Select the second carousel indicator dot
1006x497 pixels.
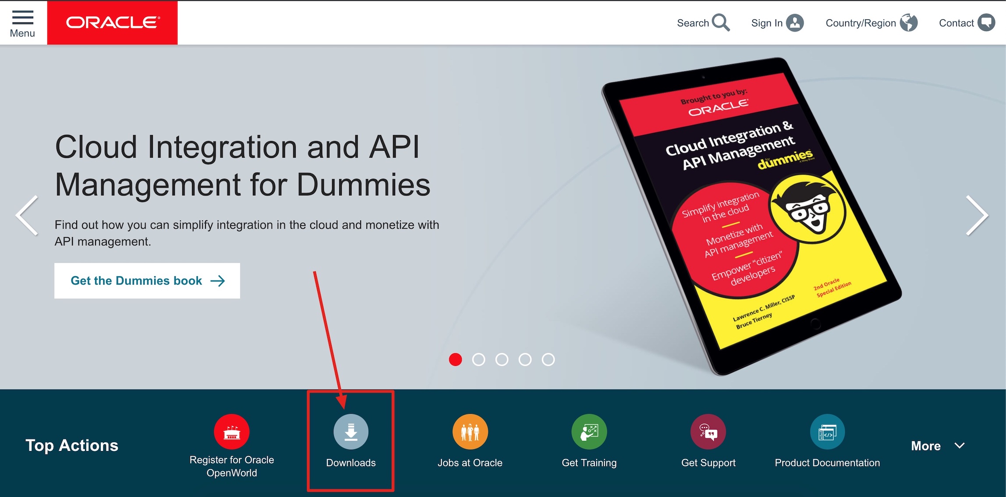(x=481, y=359)
